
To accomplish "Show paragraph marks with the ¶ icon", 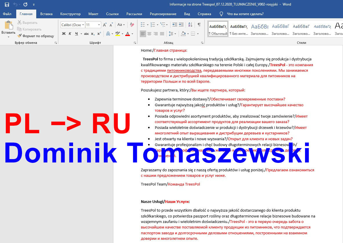I will pos(199,25).
